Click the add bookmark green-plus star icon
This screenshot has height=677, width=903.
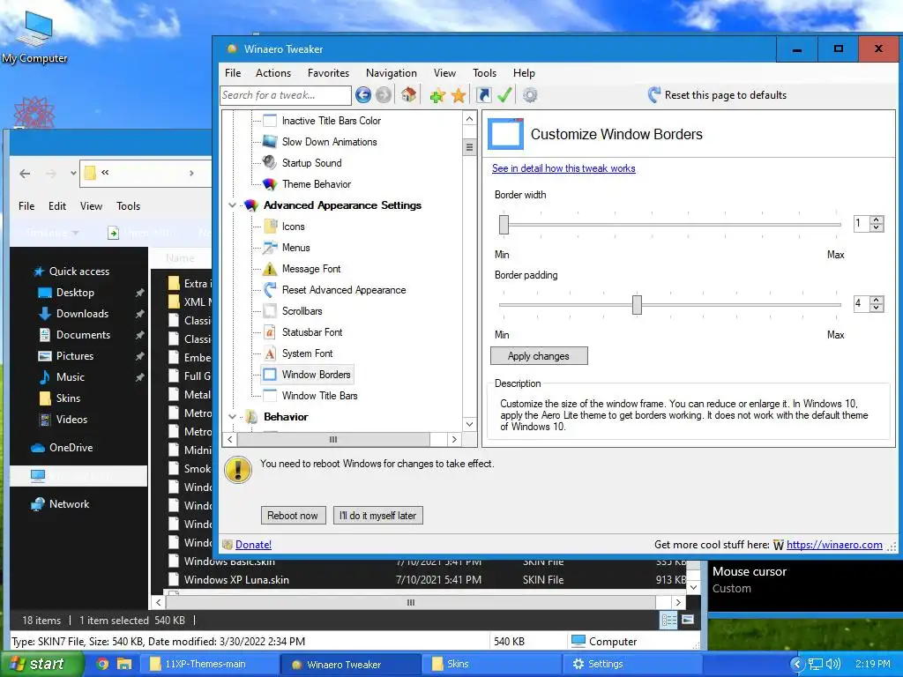[x=437, y=95]
